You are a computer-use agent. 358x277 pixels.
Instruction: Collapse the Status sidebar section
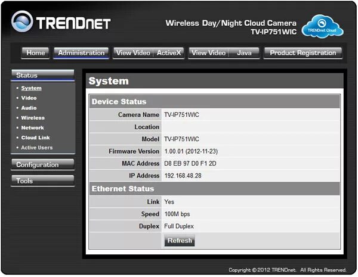tap(43, 75)
